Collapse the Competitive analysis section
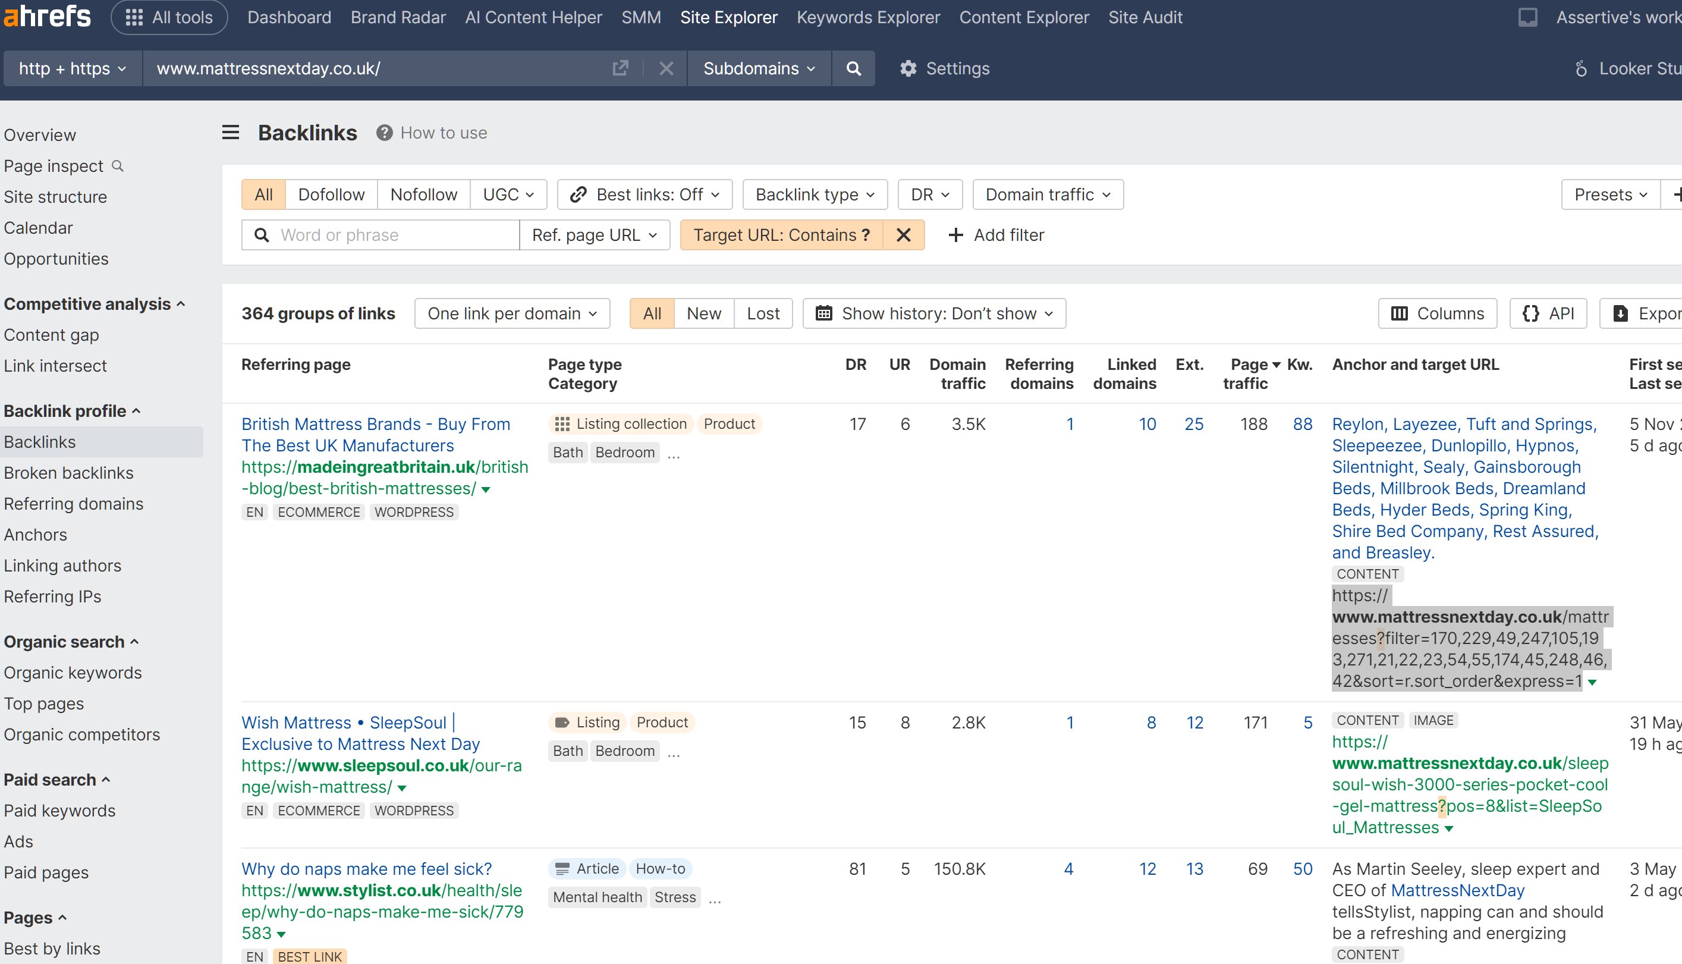 click(94, 304)
